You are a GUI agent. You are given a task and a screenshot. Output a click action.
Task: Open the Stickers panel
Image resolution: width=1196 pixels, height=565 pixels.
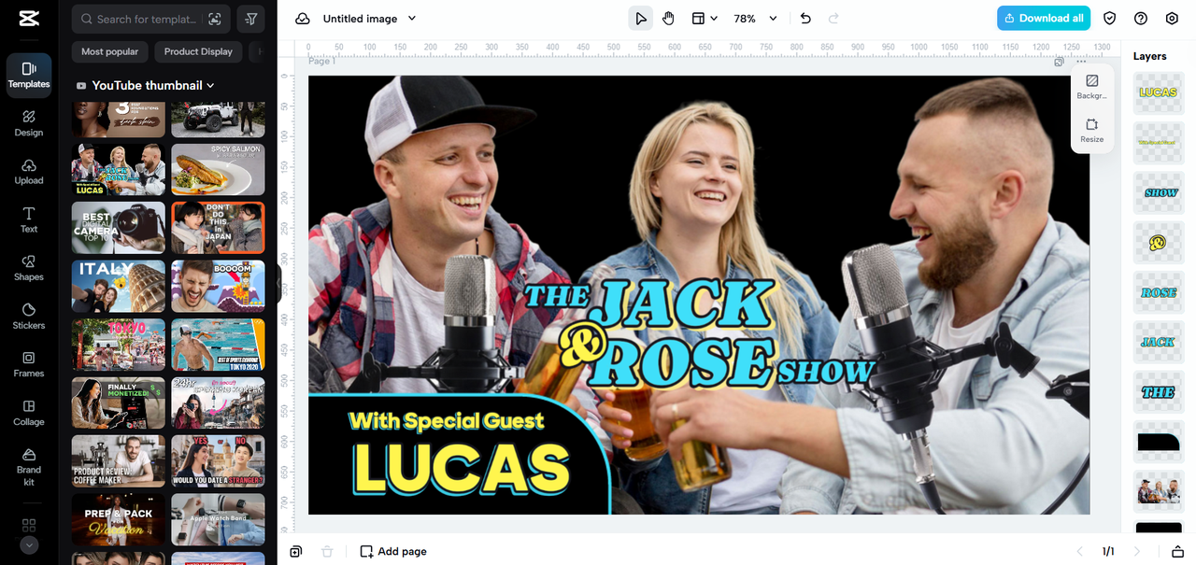coord(29,316)
